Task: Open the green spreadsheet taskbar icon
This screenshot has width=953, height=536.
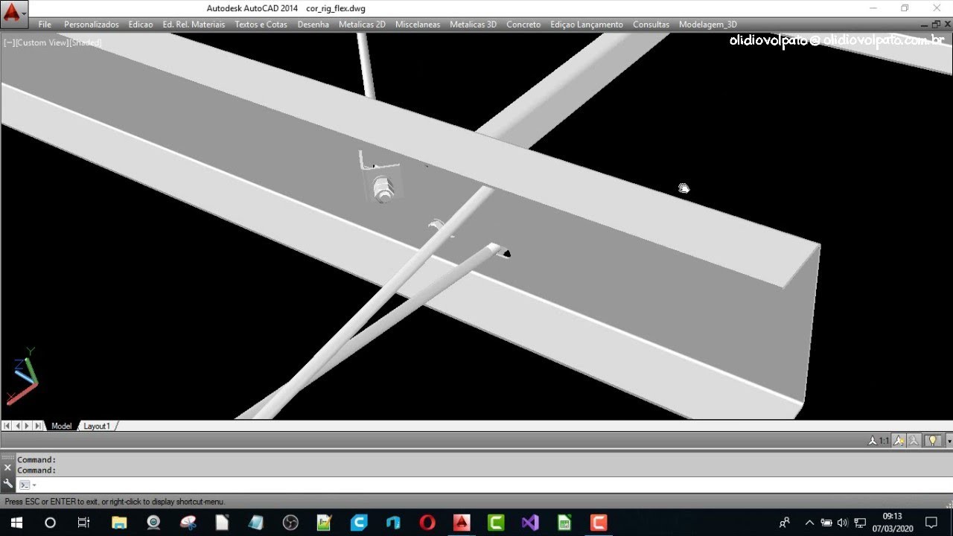Action: (564, 523)
